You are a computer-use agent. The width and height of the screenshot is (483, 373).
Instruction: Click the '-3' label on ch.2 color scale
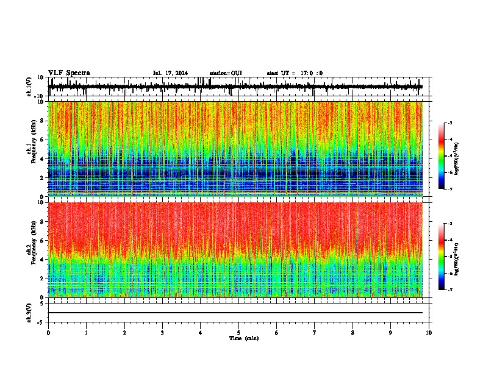pyautogui.click(x=450, y=224)
